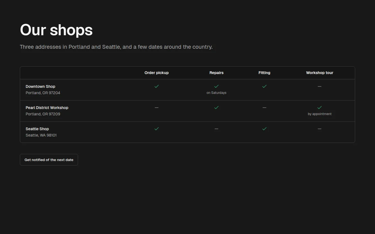Image resolution: width=375 pixels, height=234 pixels.
Task: Select the Seattle Shop name
Action: pos(37,129)
